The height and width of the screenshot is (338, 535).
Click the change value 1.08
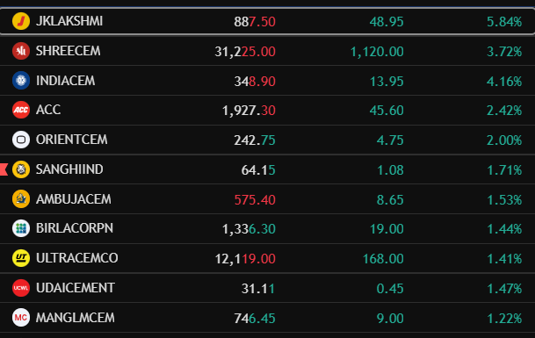(x=390, y=170)
